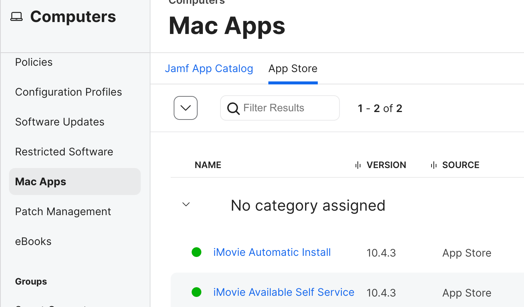524x307 pixels.
Task: Open the iMovie Automatic Install link
Action: [x=272, y=252]
